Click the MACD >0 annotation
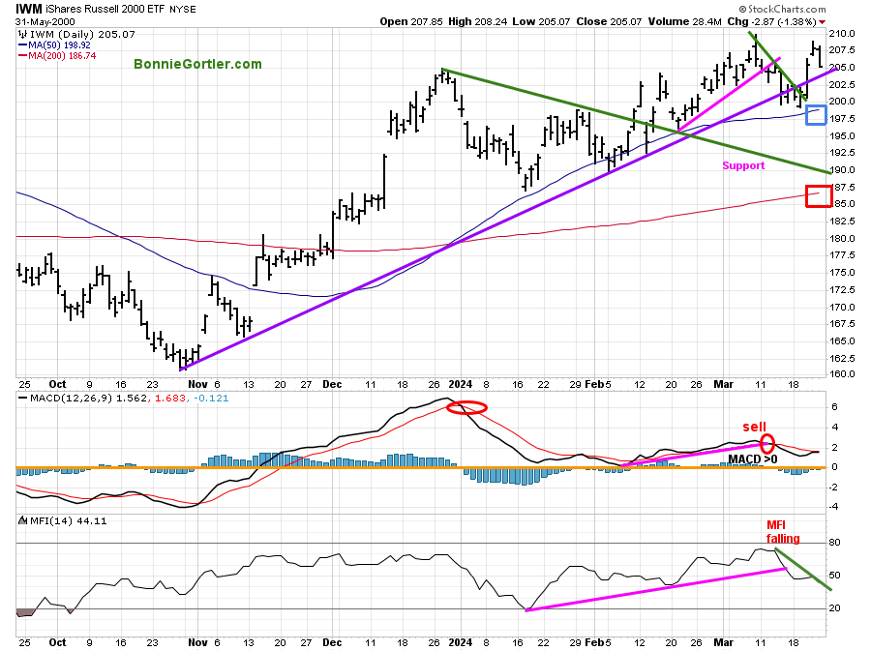This screenshot has height=651, width=871. pos(753,459)
